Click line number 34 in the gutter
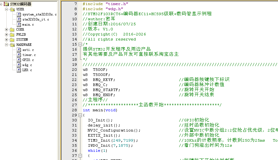 pyautogui.click(x=74, y=140)
